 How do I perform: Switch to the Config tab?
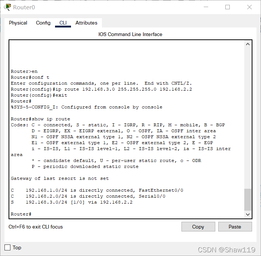(x=43, y=23)
